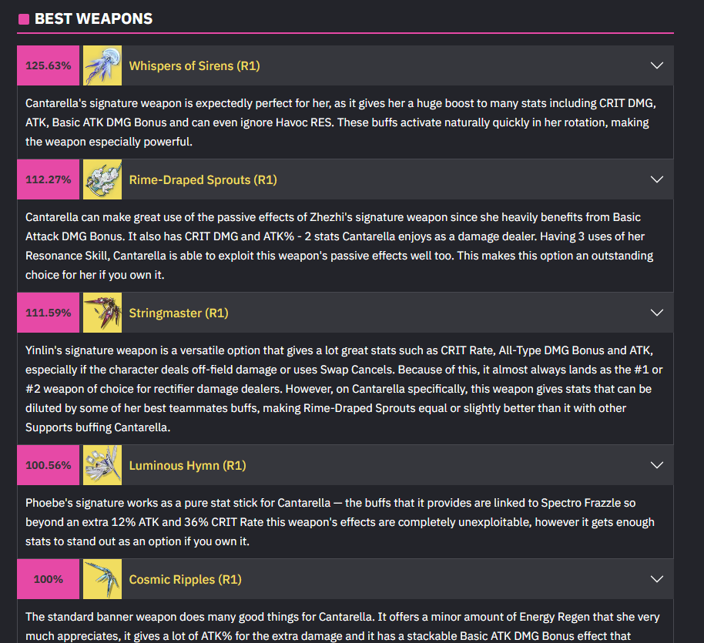Click the 125.63% pink percentage badge
The width and height of the screenshot is (704, 643).
pos(48,65)
